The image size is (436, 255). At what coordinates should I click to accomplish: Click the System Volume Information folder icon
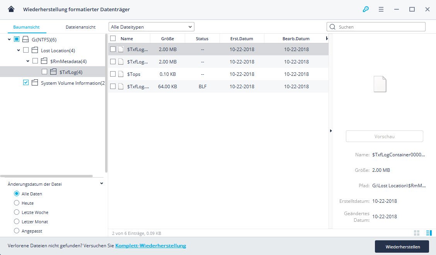tap(35, 83)
